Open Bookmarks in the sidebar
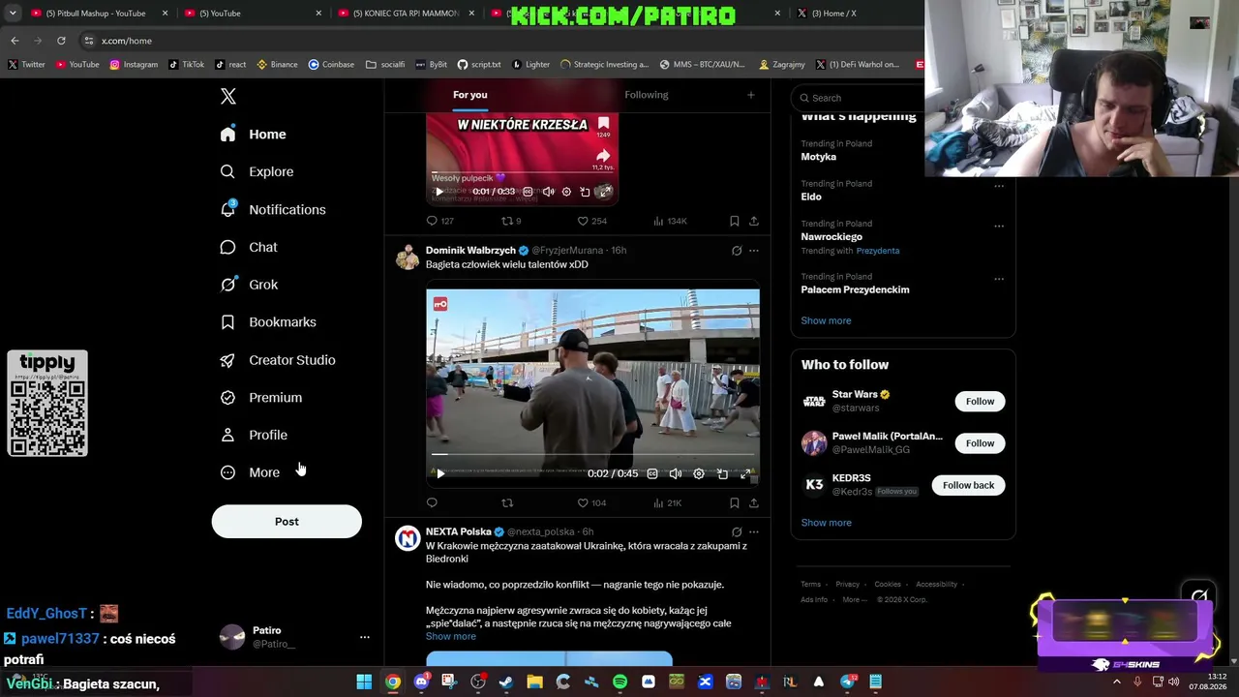The height and width of the screenshot is (697, 1239). click(268, 322)
